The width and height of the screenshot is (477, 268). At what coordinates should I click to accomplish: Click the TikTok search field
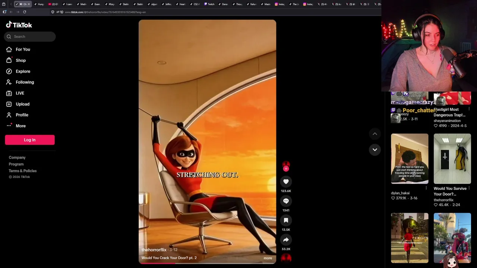coord(30,36)
